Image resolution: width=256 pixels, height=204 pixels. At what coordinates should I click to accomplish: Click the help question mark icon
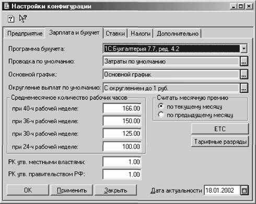click(x=11, y=18)
